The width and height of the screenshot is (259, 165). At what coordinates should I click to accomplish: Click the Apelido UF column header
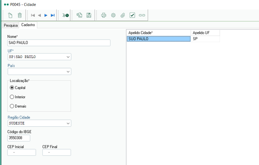click(205, 33)
